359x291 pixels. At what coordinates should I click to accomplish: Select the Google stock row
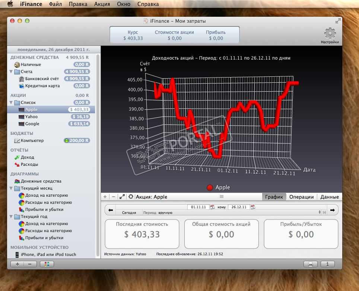tap(51, 124)
